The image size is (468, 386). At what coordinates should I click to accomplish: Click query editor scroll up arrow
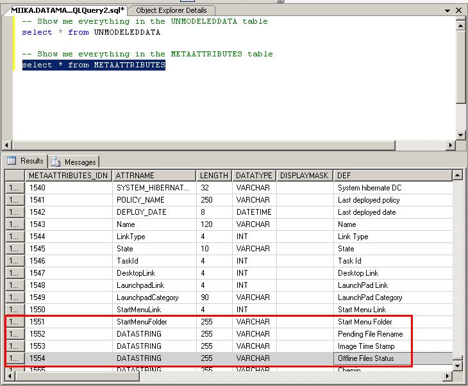pos(460,26)
